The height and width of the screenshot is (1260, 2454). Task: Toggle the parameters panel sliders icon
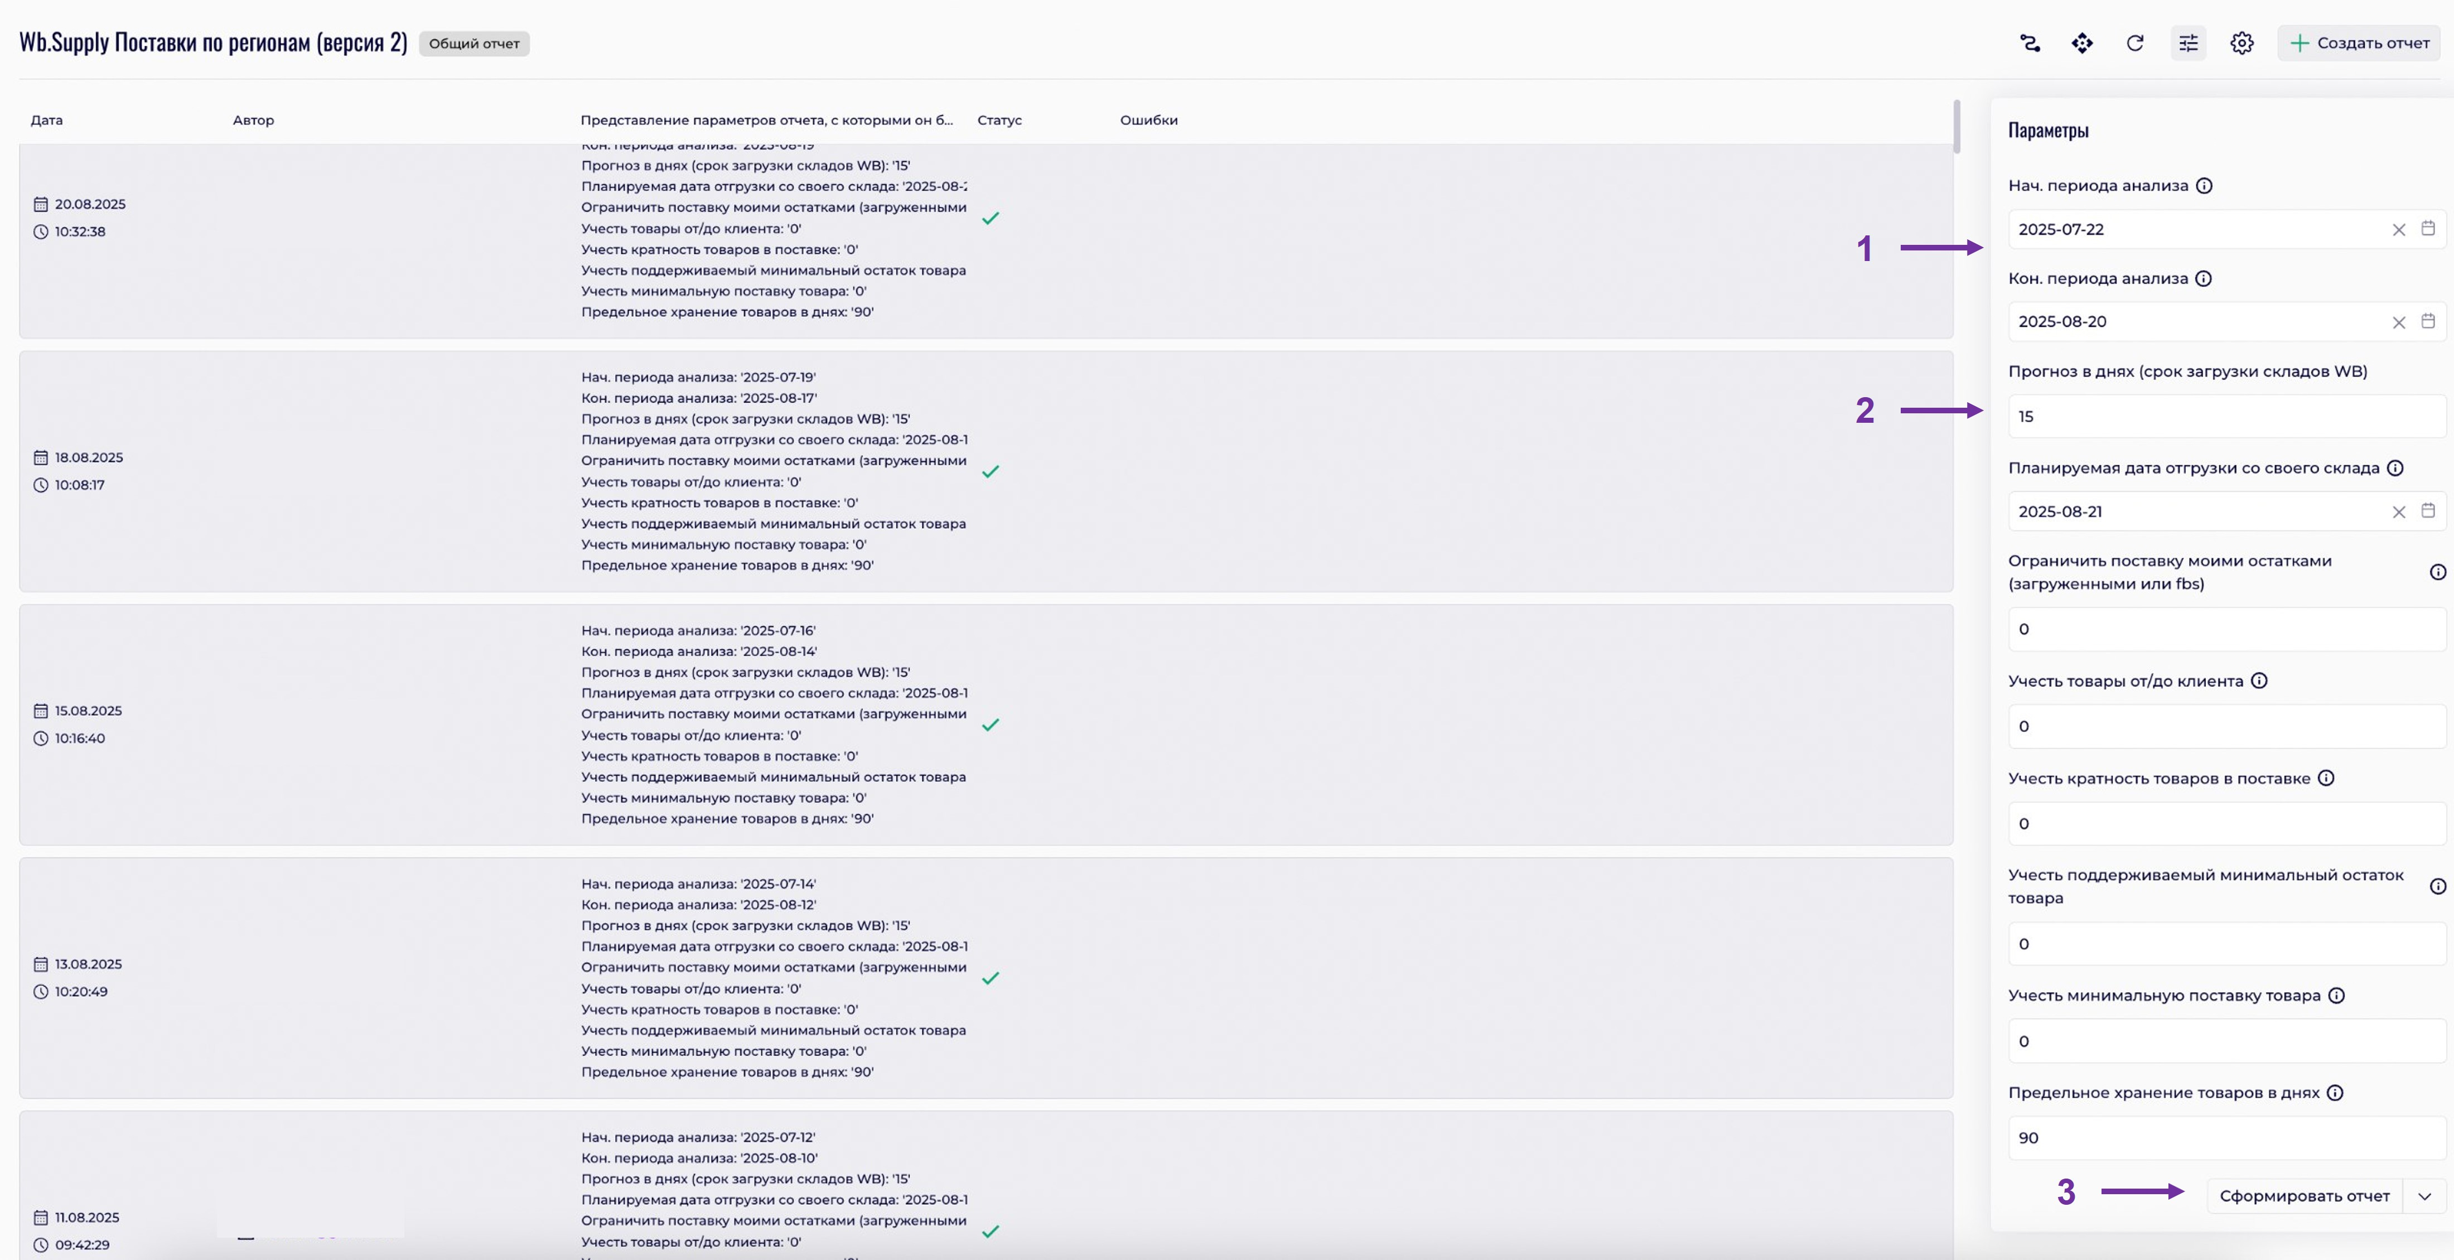pos(2188,43)
